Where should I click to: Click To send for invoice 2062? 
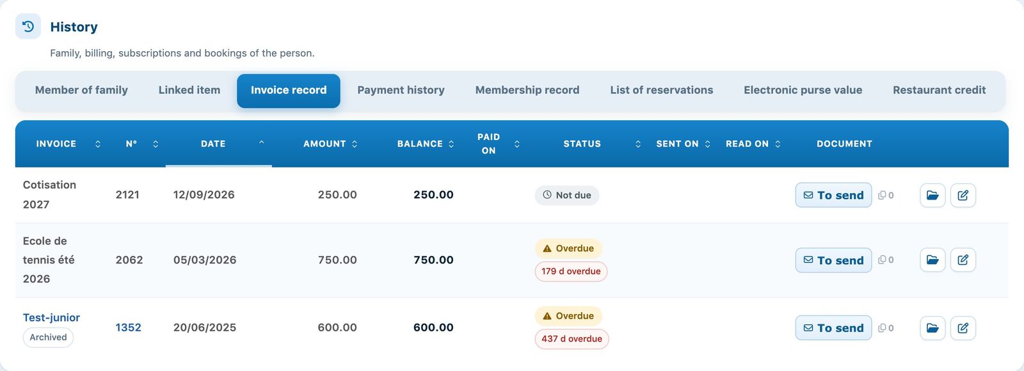coord(833,260)
